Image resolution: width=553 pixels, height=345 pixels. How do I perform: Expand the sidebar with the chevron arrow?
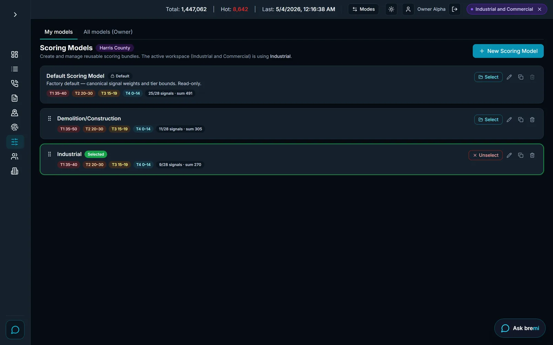[x=15, y=14]
